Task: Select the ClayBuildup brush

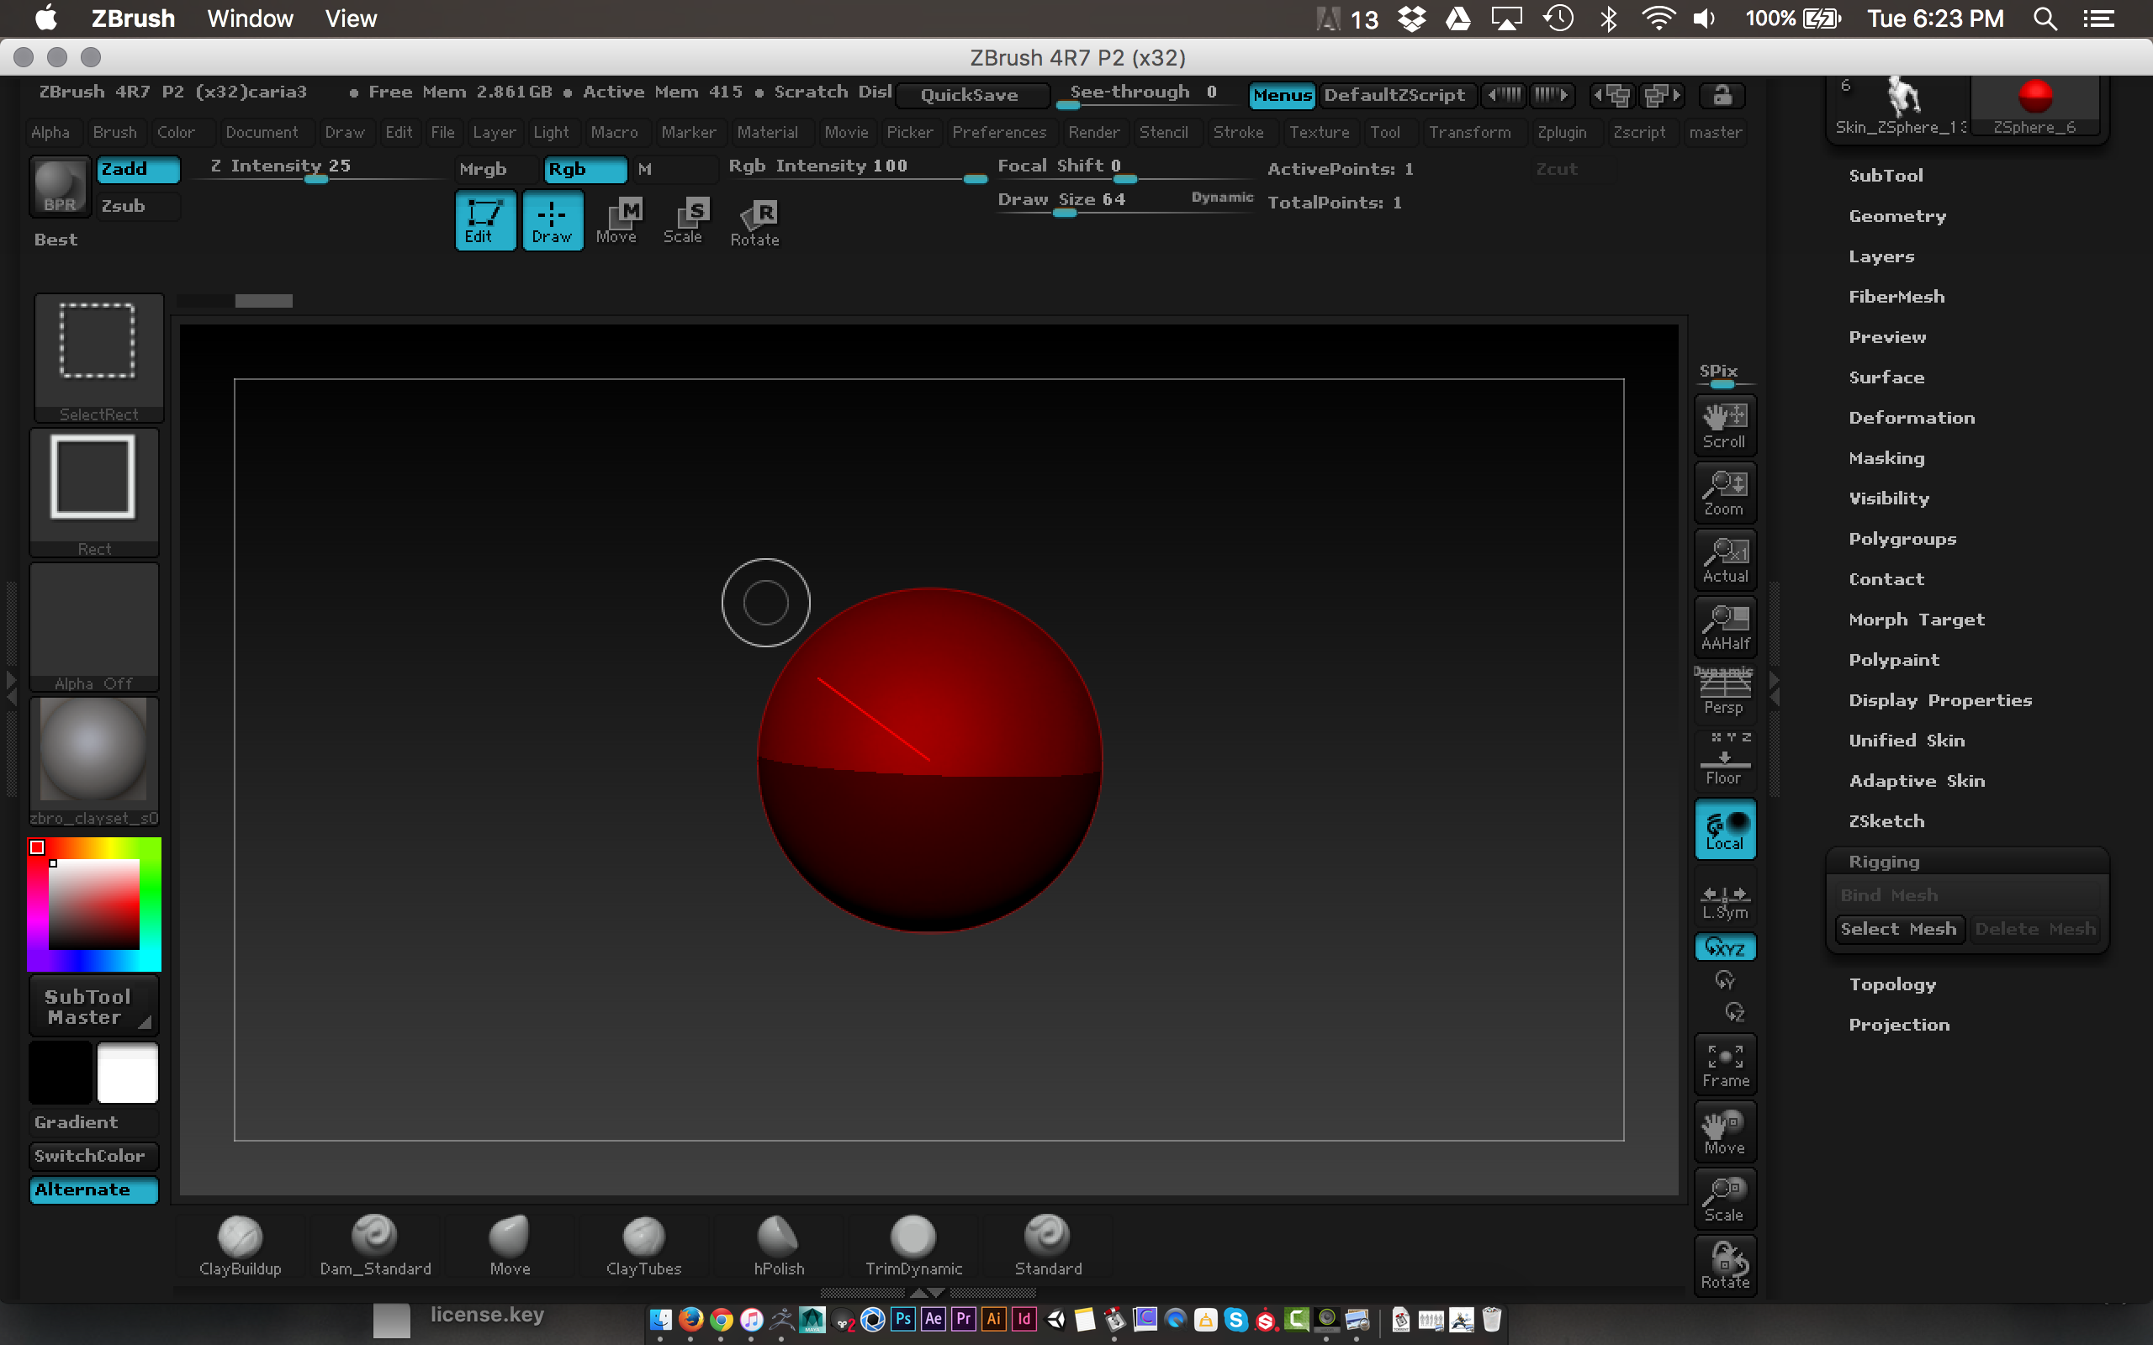Action: click(x=241, y=1245)
